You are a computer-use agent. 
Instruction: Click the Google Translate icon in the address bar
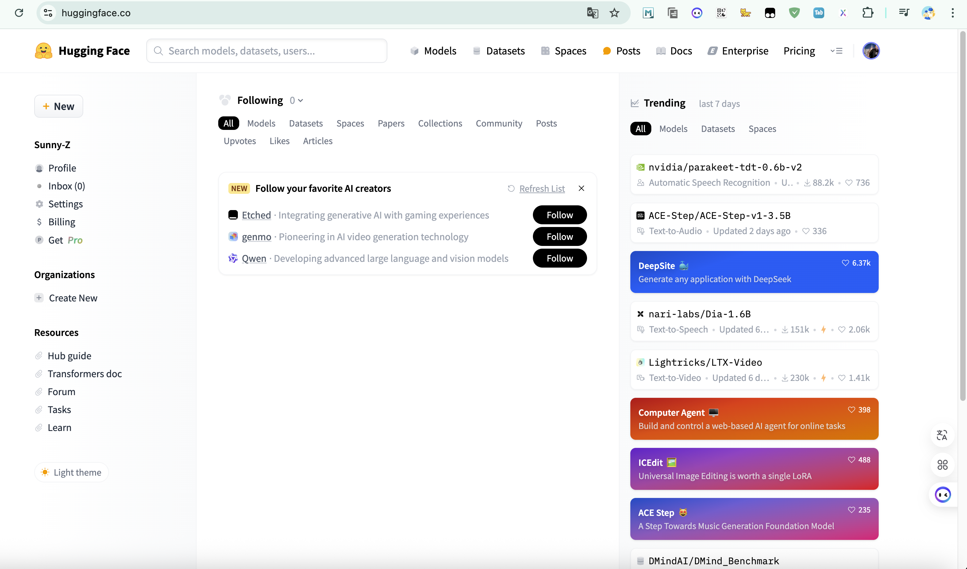(x=592, y=13)
